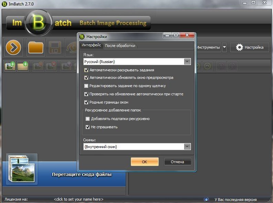Toggle Родные границы окон checkbox
Viewport: 273px width, 203px height.
tap(86, 102)
